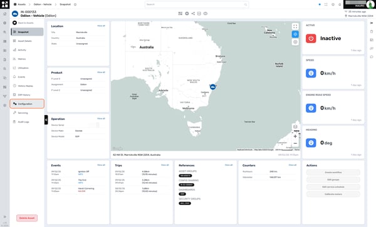The width and height of the screenshot is (376, 227).
Task: Expand the left navigation rail chevron
Action: click(x=4, y=217)
